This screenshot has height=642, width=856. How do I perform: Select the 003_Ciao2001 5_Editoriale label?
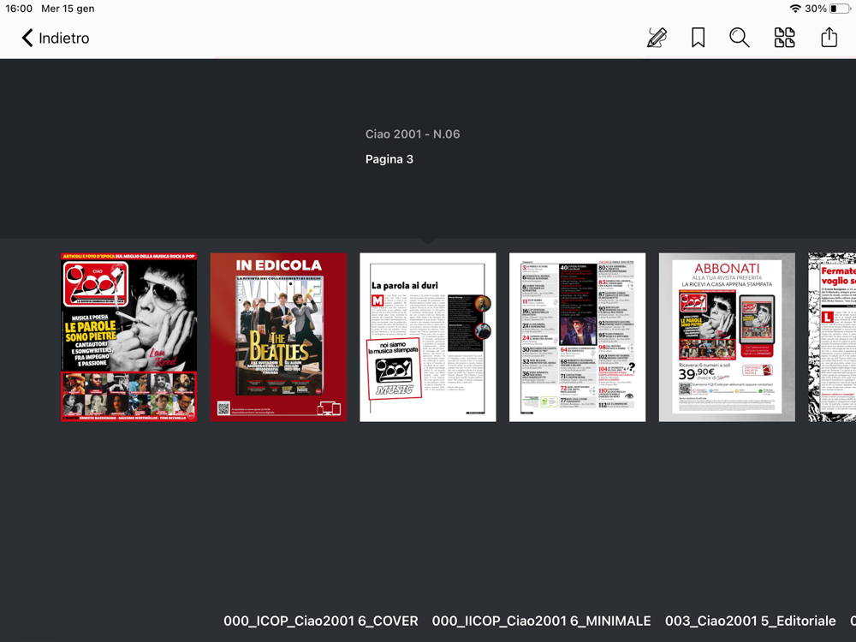pyautogui.click(x=750, y=621)
